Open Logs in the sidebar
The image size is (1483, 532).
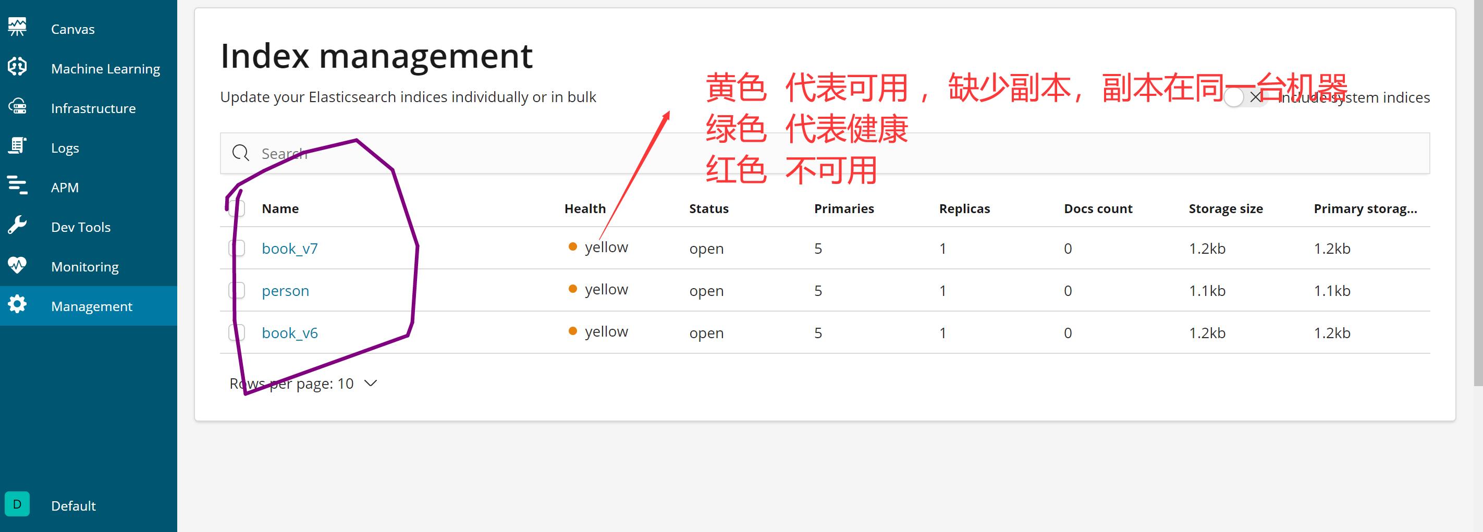(x=65, y=148)
